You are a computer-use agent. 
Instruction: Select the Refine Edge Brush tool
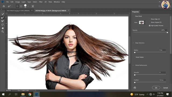click(x=3, y=18)
